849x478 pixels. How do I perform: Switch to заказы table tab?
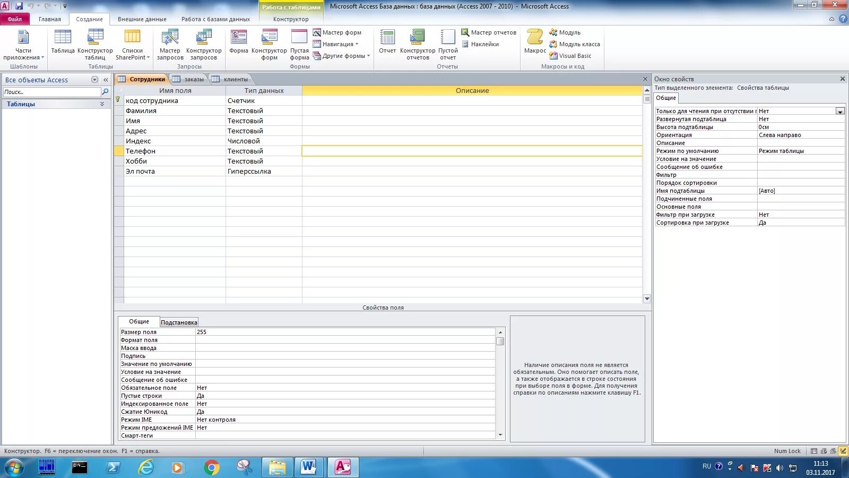click(189, 79)
